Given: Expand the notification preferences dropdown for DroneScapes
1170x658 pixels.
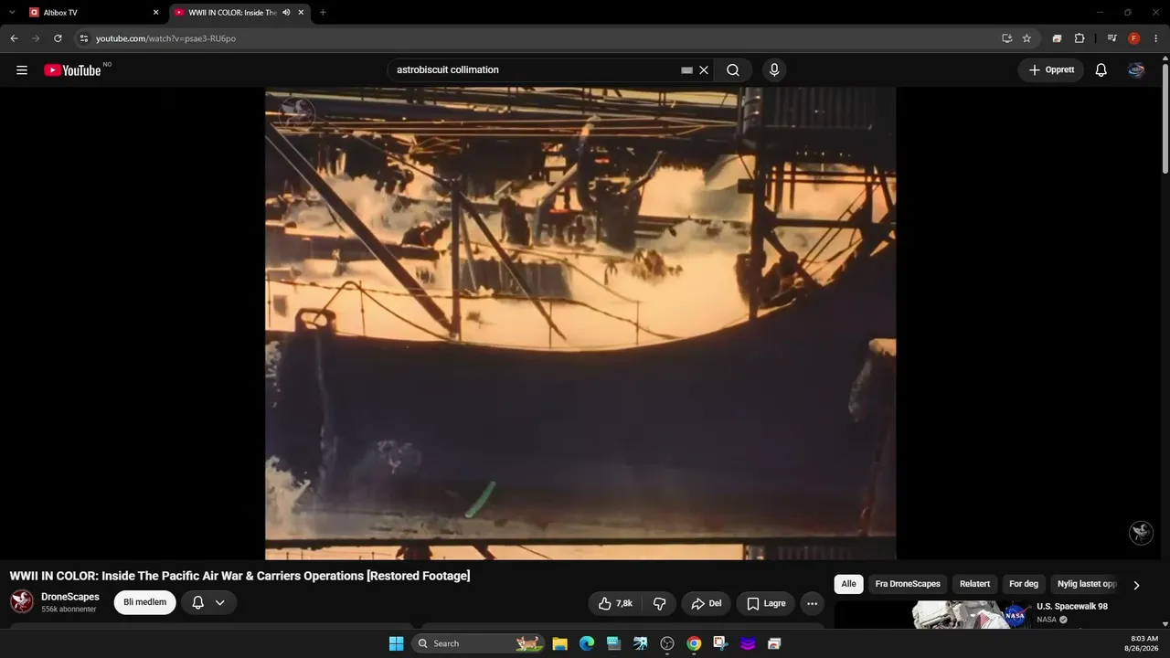Looking at the screenshot, I should (219, 603).
